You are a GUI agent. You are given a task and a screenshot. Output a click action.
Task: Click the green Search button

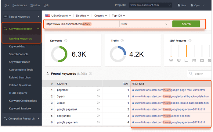point(186,24)
